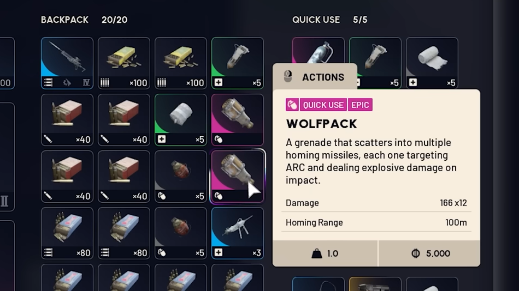Select the pink-bordered canister in Quick Use
The height and width of the screenshot is (291, 519).
(x=318, y=50)
